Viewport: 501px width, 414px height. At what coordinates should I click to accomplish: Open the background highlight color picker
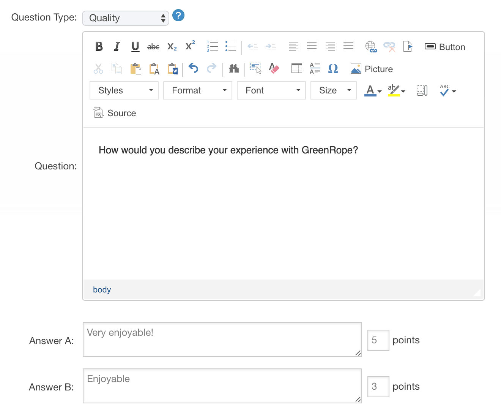396,90
